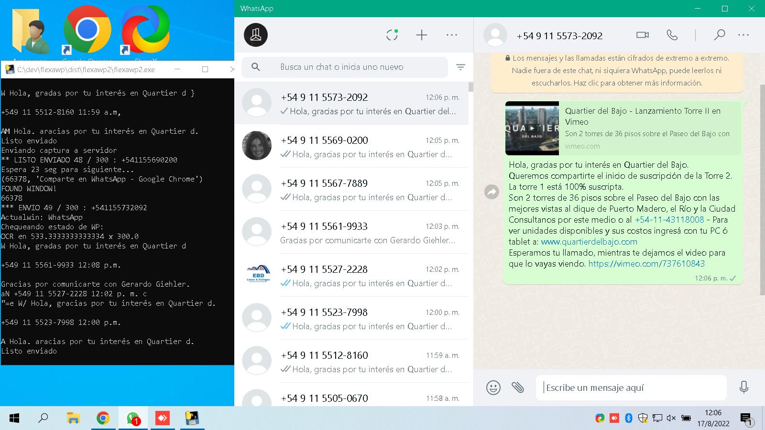
Task: Focus the 'Busca un chat o inicia uno nuevo' field
Action: tap(345, 67)
